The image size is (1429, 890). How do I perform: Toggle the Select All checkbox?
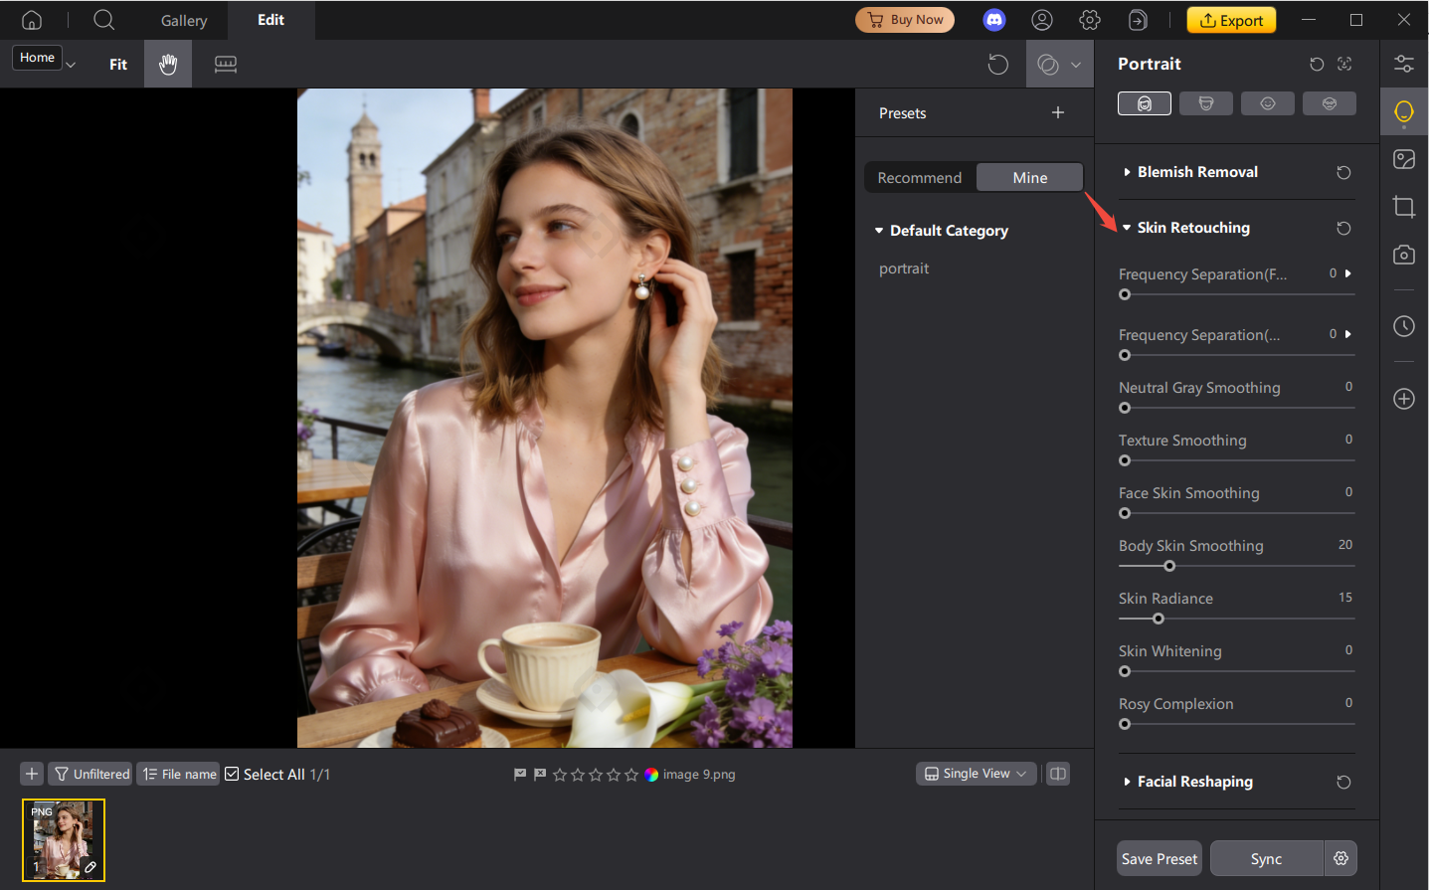[232, 774]
